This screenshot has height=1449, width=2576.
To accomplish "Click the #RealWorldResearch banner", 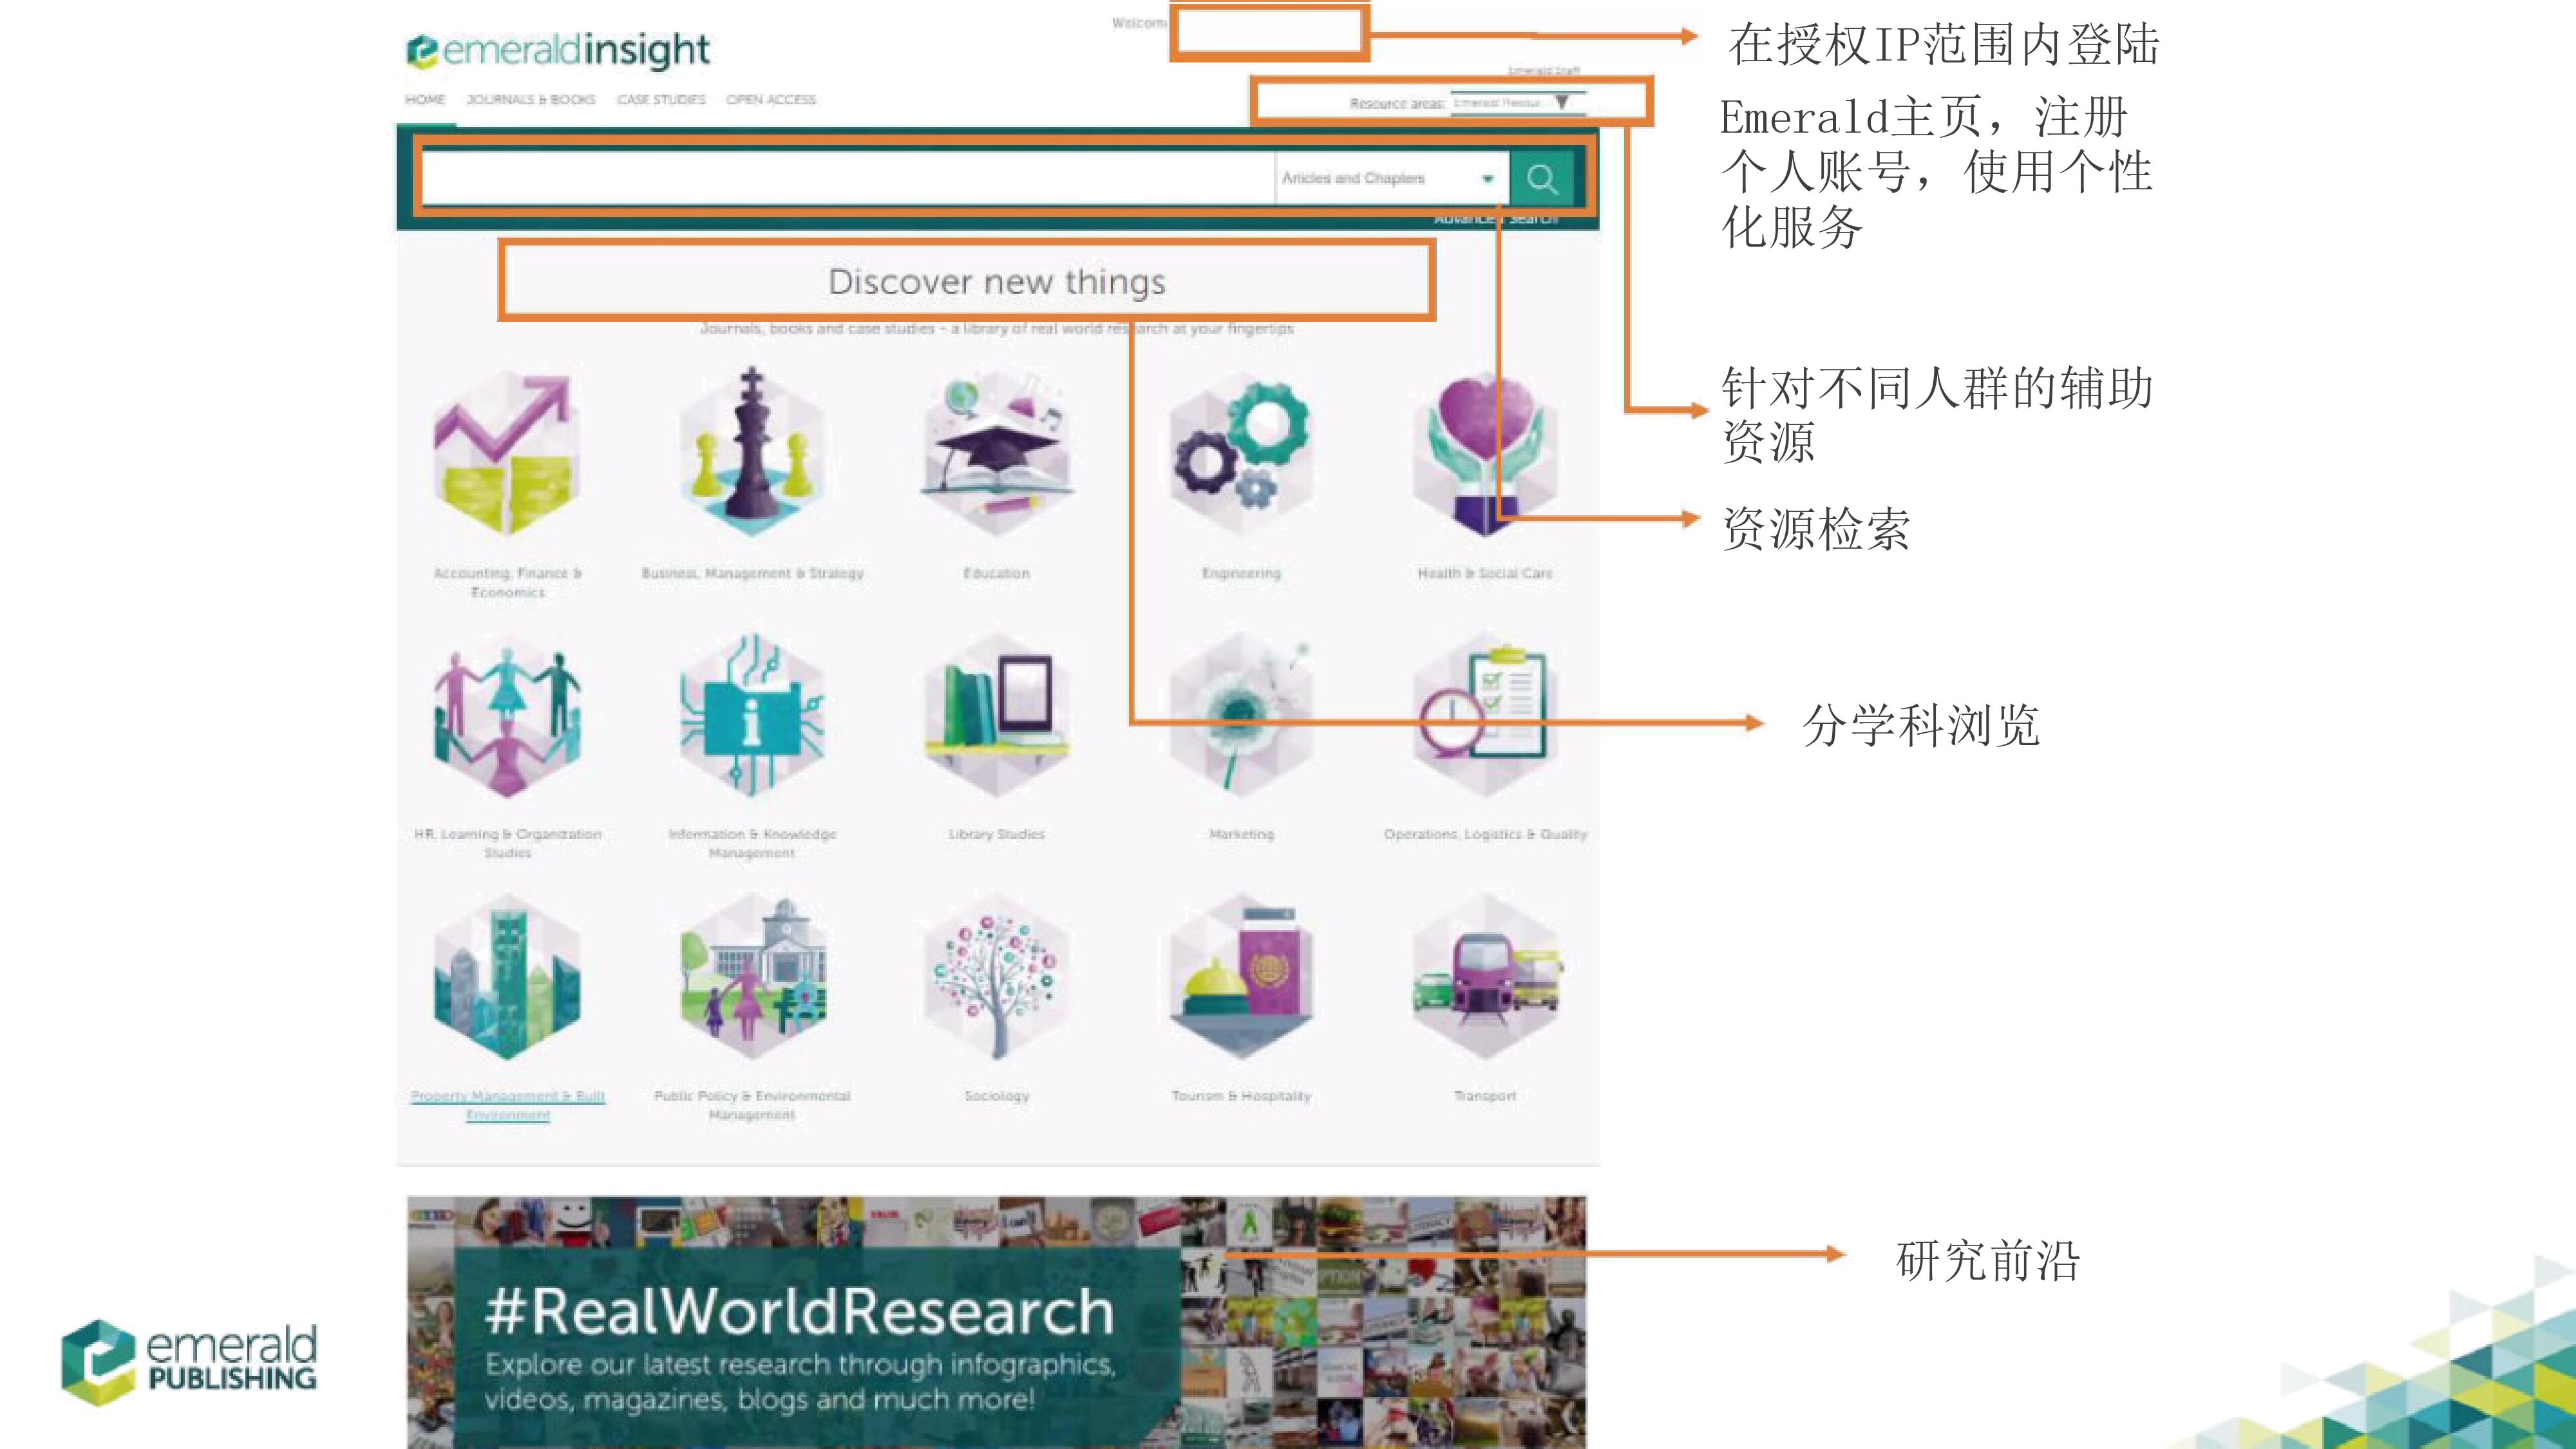I will 996,1322.
